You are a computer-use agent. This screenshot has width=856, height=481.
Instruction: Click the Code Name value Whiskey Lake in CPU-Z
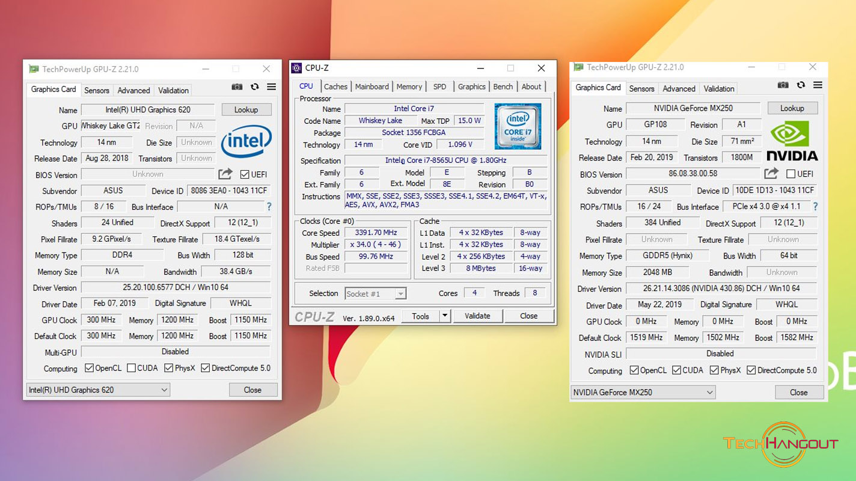pyautogui.click(x=381, y=120)
